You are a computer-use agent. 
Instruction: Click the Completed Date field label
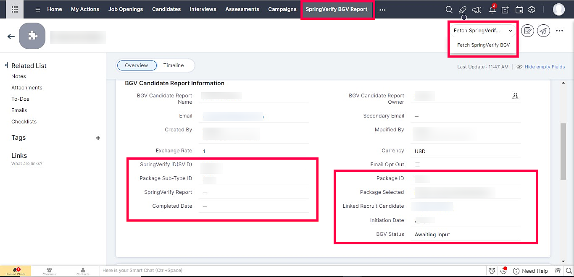tap(172, 206)
